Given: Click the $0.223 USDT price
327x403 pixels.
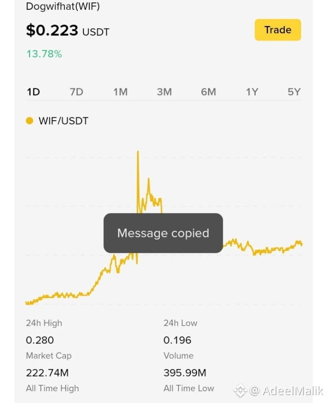Looking at the screenshot, I should click(x=67, y=30).
